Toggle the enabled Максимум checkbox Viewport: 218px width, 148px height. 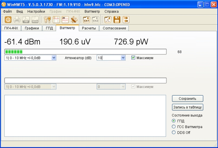point(133,58)
